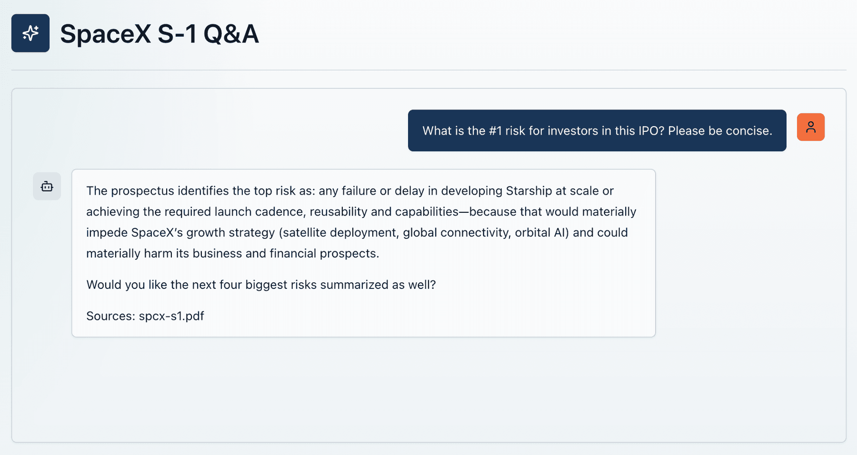The height and width of the screenshot is (455, 857).
Task: Click the "Q&A" part of the title
Action: point(231,34)
